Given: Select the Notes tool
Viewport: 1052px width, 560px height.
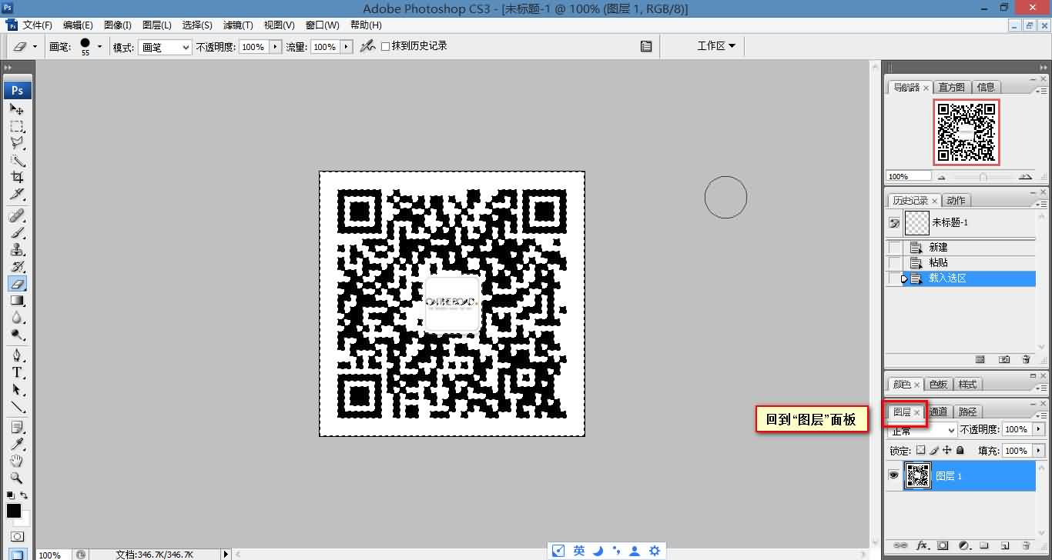Looking at the screenshot, I should click(17, 427).
